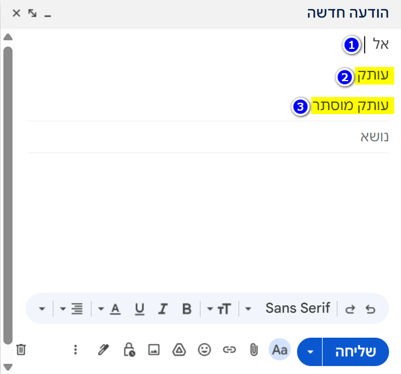
Task: Insert files from Google Drive
Action: (179, 350)
